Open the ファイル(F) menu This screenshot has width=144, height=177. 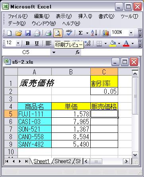(x=18, y=16)
